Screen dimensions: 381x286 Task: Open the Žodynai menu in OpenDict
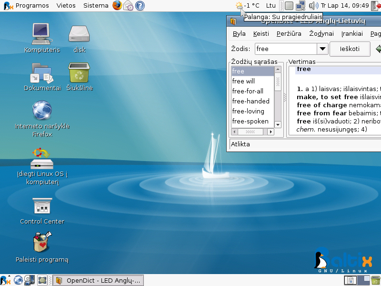pos(321,34)
